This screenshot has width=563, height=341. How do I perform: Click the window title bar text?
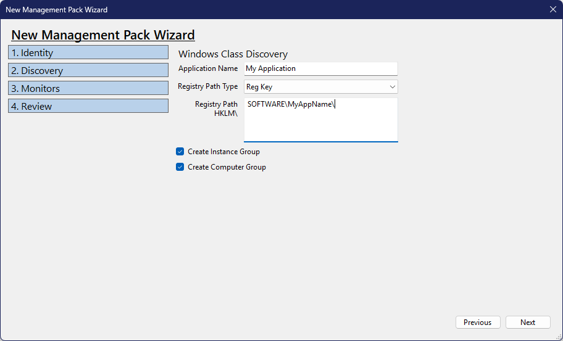(x=56, y=9)
